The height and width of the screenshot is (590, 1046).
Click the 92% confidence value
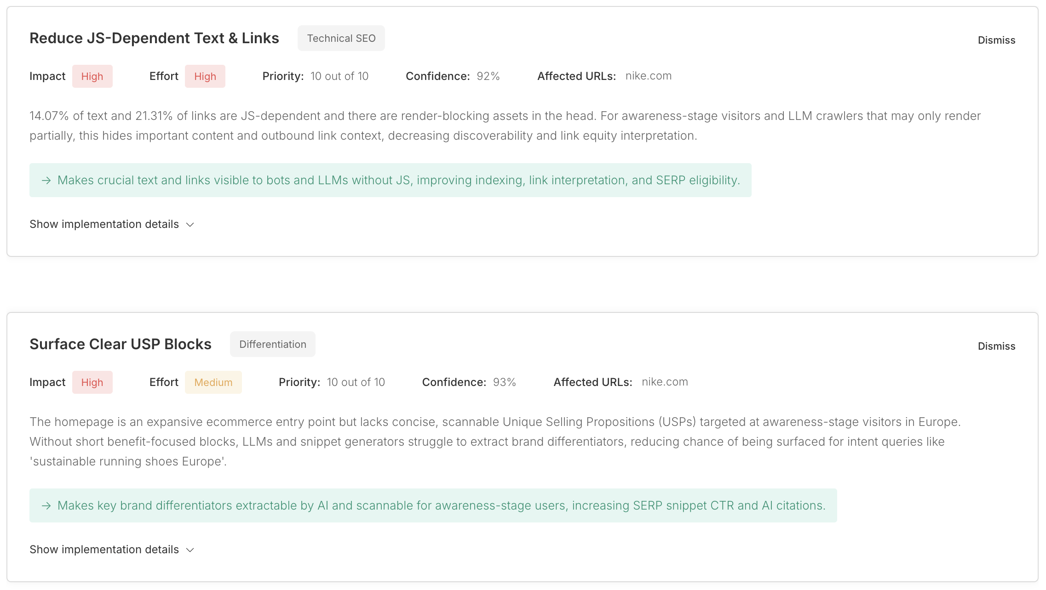click(488, 76)
